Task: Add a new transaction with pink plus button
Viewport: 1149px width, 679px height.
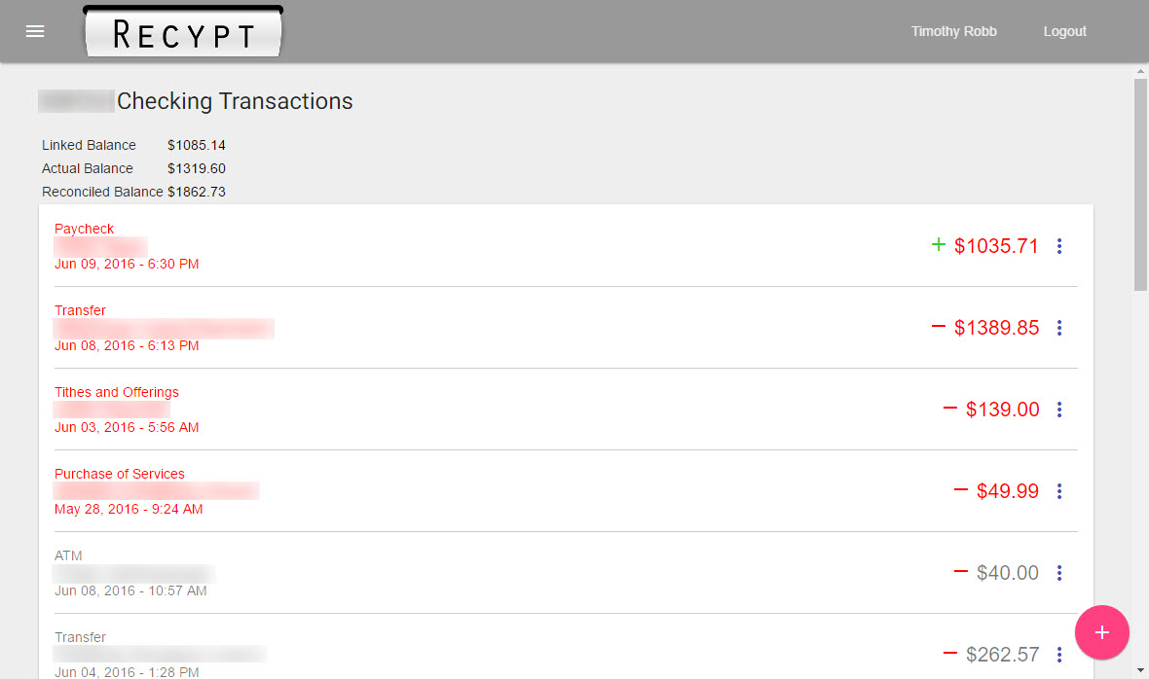Action: tap(1101, 632)
